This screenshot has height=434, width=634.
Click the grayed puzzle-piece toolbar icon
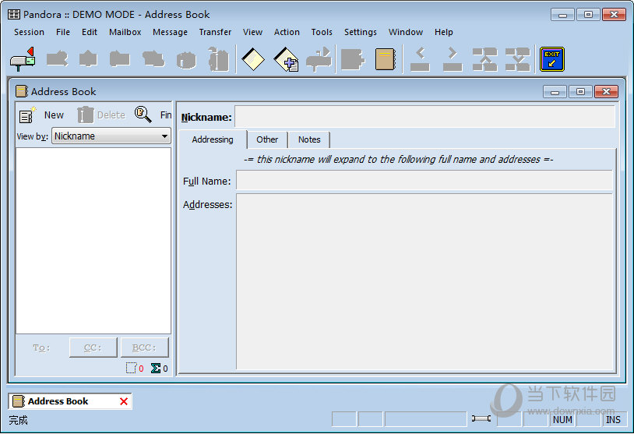(x=353, y=59)
